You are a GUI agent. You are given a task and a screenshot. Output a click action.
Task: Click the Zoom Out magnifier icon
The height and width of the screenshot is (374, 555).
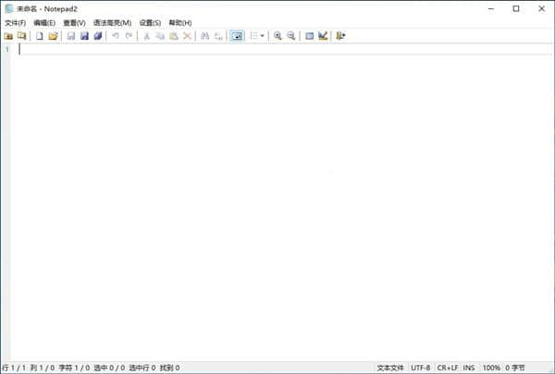point(291,36)
